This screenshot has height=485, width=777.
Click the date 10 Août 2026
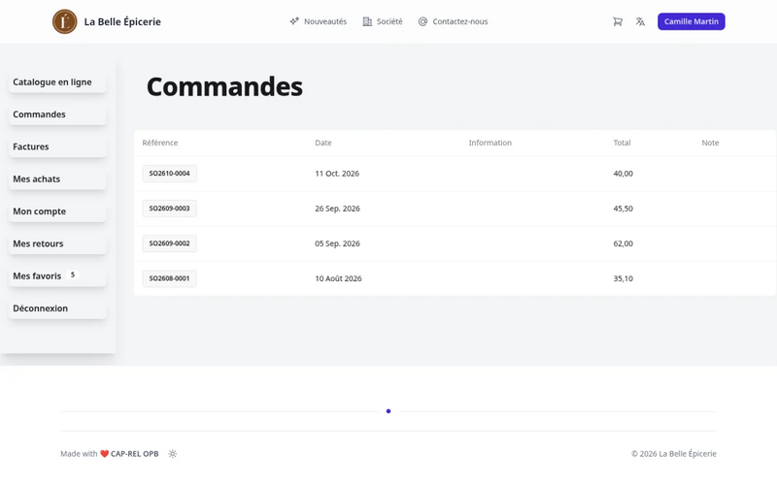tap(338, 278)
